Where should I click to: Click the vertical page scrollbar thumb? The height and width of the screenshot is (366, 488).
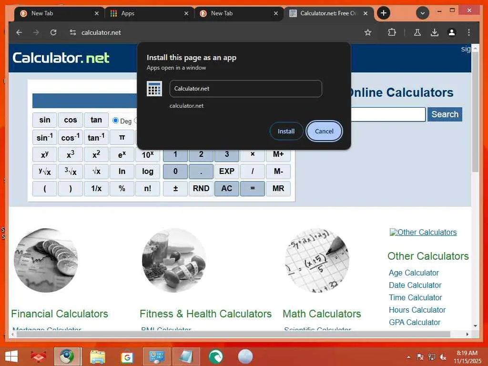point(475,112)
